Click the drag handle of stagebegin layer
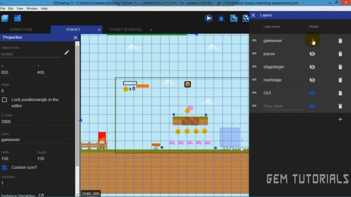The width and height of the screenshot is (351, 197). point(254,67)
